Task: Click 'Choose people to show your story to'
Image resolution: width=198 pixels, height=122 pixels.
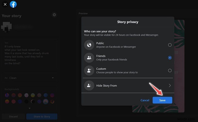Action: [x=117, y=73]
